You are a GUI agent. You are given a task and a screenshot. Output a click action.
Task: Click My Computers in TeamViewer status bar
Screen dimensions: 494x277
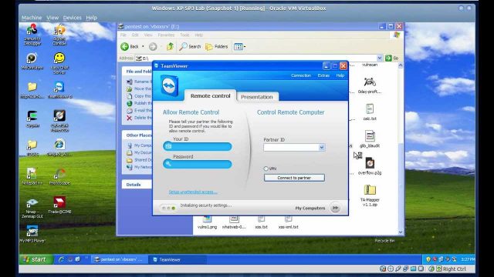pyautogui.click(x=310, y=208)
